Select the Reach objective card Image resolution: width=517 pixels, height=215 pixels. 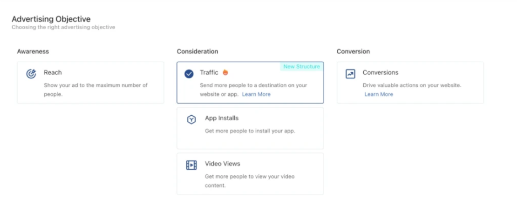(90, 83)
